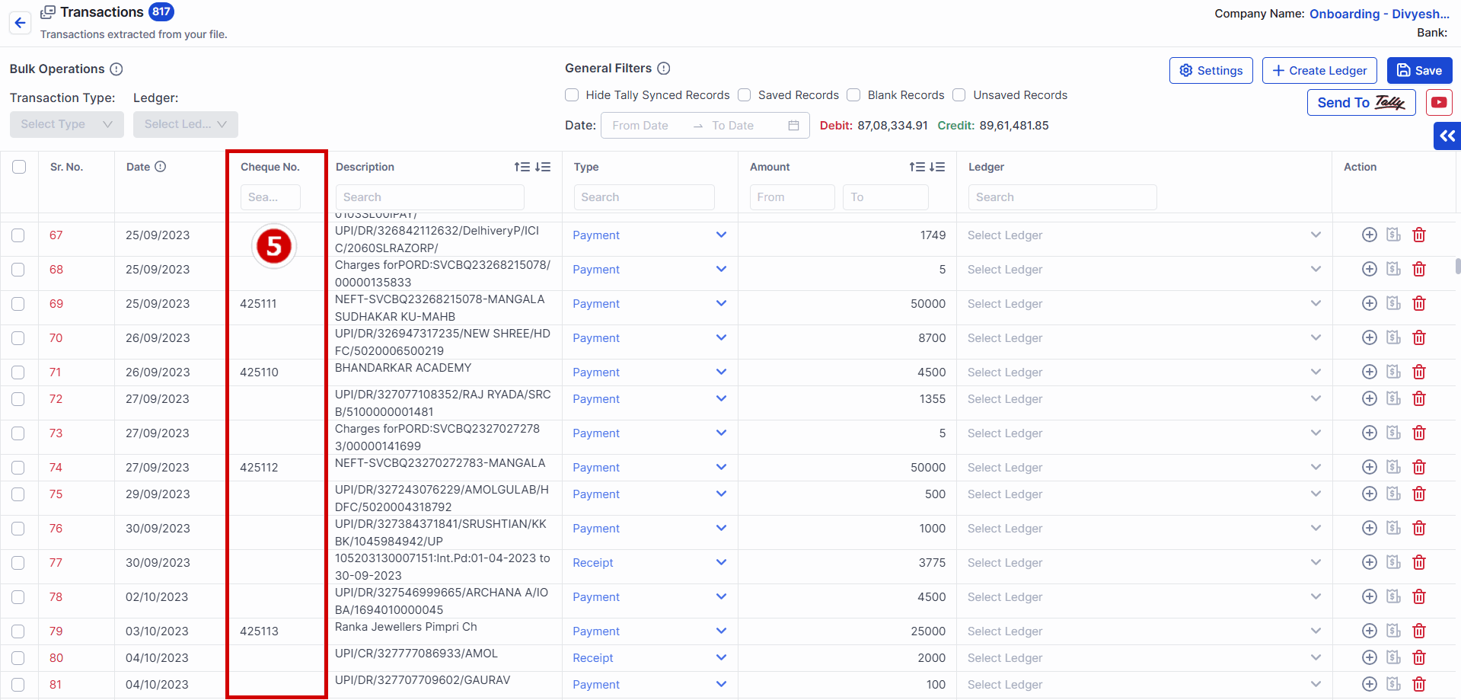
Task: Open the bulk Select Ledger dropdown
Action: [186, 124]
